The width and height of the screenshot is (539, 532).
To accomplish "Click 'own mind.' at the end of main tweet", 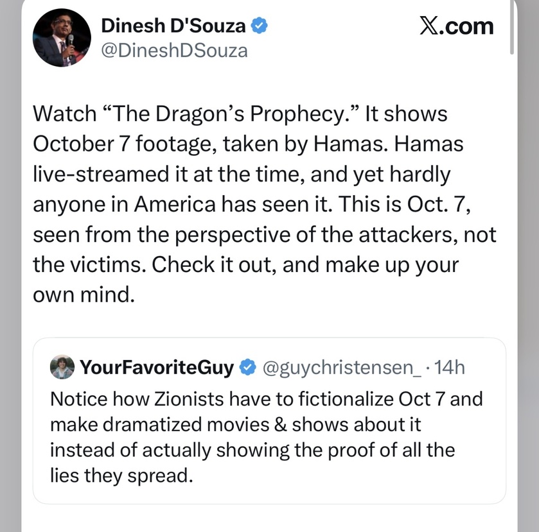I will tap(84, 295).
